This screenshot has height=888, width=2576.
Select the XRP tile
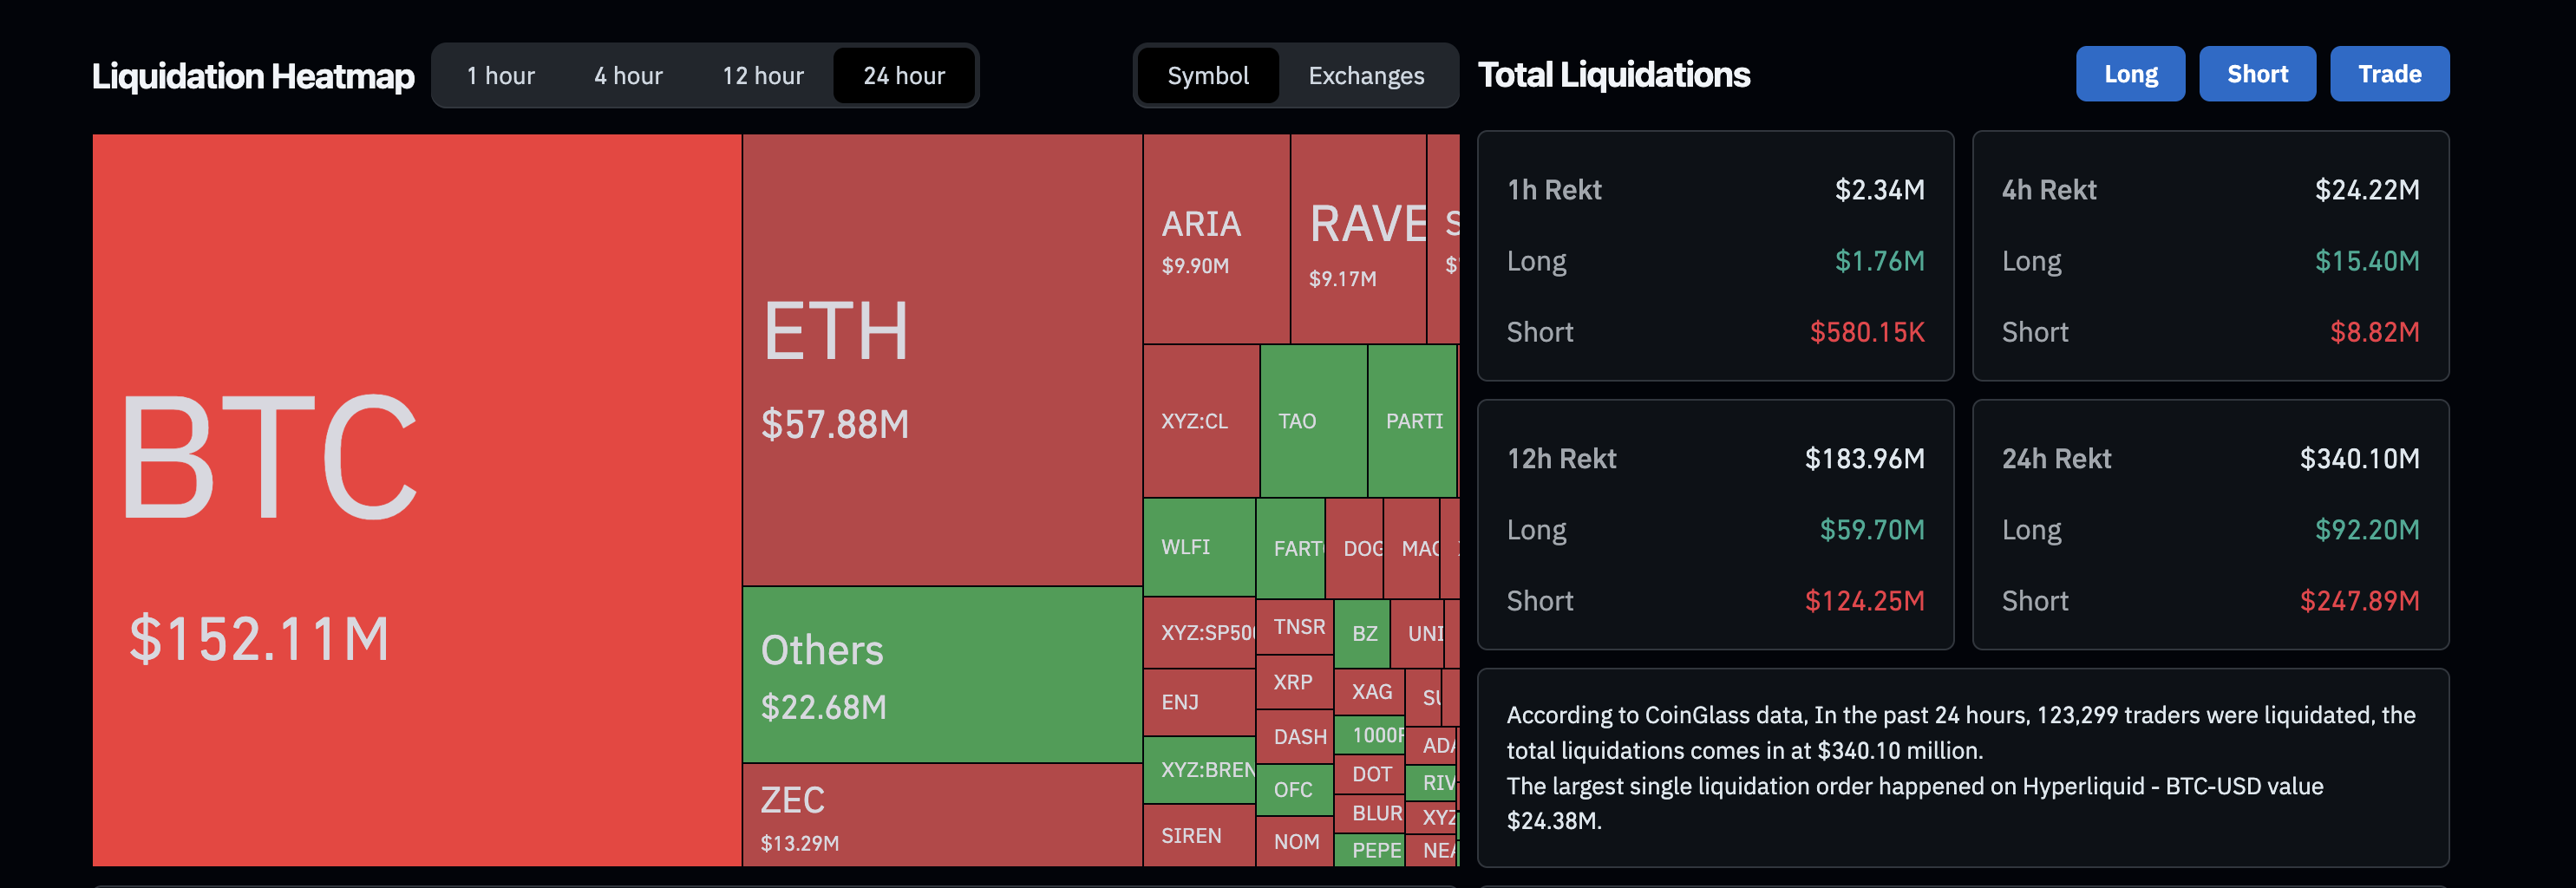click(1293, 683)
